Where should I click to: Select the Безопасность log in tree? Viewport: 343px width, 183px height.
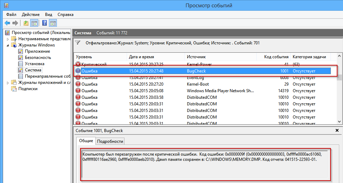[38, 58]
